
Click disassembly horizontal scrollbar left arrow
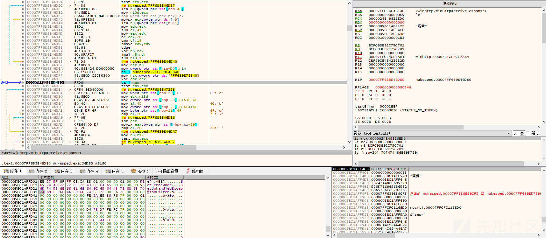(28, 148)
